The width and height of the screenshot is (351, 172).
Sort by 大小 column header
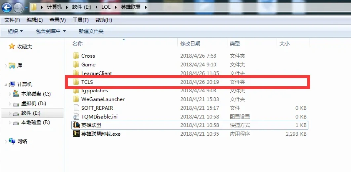point(284,44)
